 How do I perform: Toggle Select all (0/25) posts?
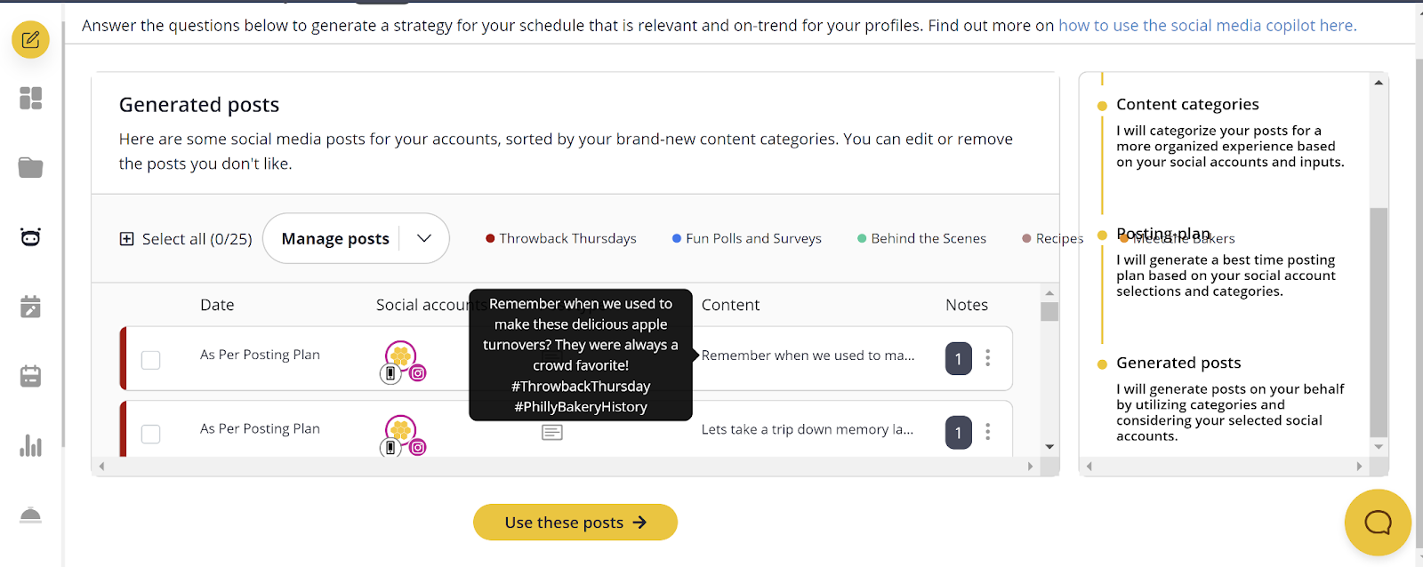(127, 239)
